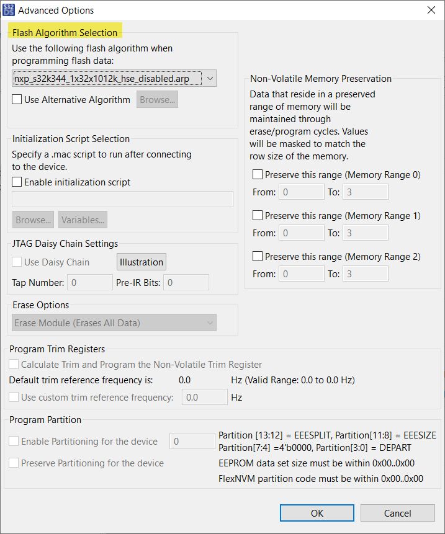
Task: Click the Browse button beside Use Alternative Algorithm
Action: tap(156, 99)
